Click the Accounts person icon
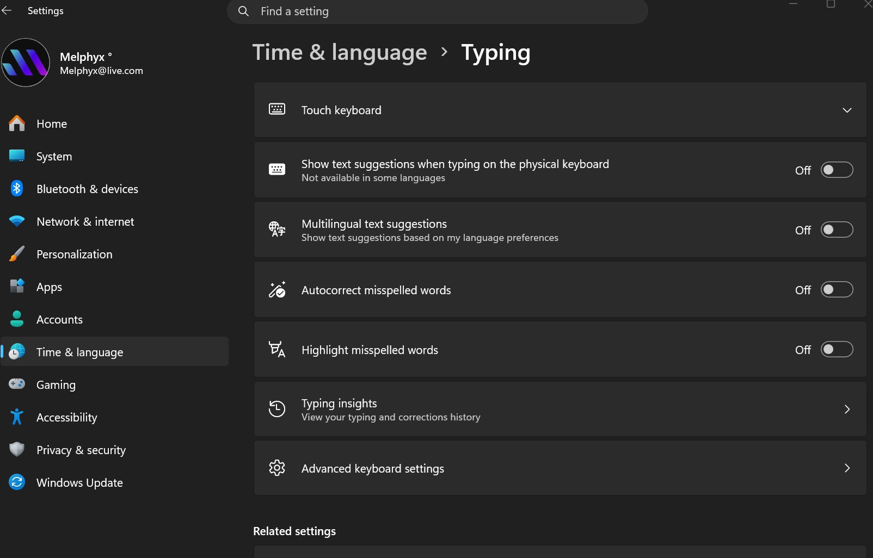 click(x=17, y=319)
